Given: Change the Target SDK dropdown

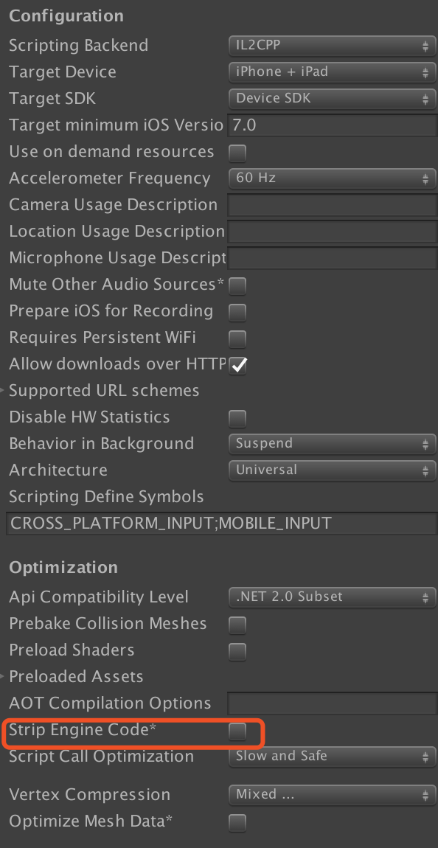Looking at the screenshot, I should [x=332, y=99].
